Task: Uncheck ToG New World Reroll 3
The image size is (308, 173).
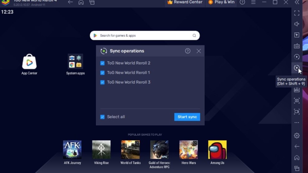Action: pyautogui.click(x=102, y=82)
